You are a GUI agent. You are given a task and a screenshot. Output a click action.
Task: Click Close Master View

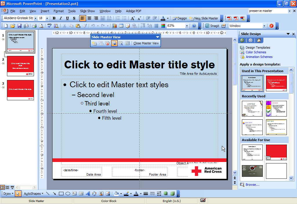146,43
